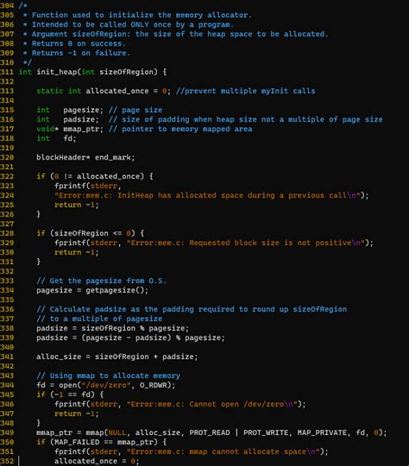Click 'blockHeader*' on line 320
409x466 pixels.
click(63, 158)
